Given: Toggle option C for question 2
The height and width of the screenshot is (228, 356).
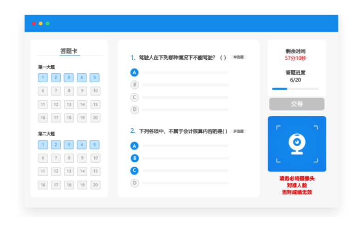Looking at the screenshot, I should 135,171.
